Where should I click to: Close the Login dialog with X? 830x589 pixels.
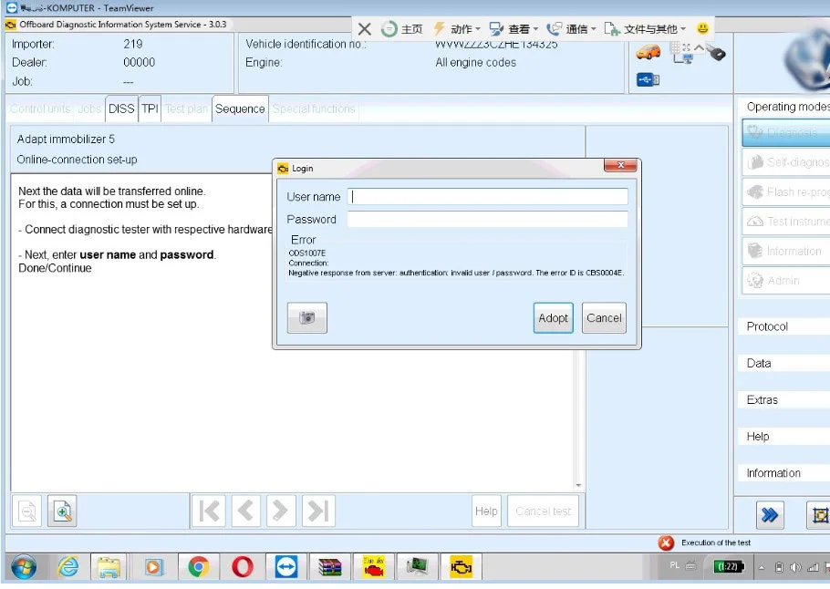point(620,165)
